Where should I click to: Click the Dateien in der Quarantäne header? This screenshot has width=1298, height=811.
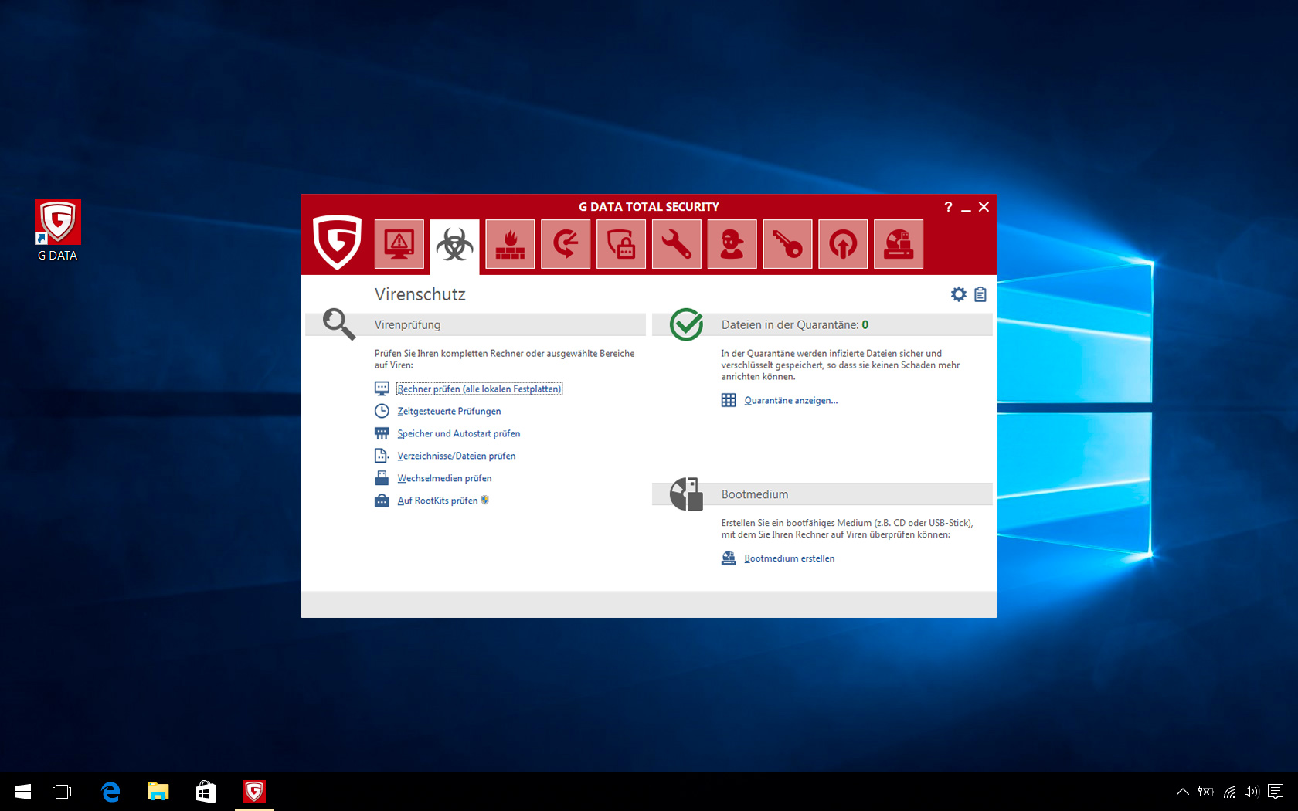[823, 324]
